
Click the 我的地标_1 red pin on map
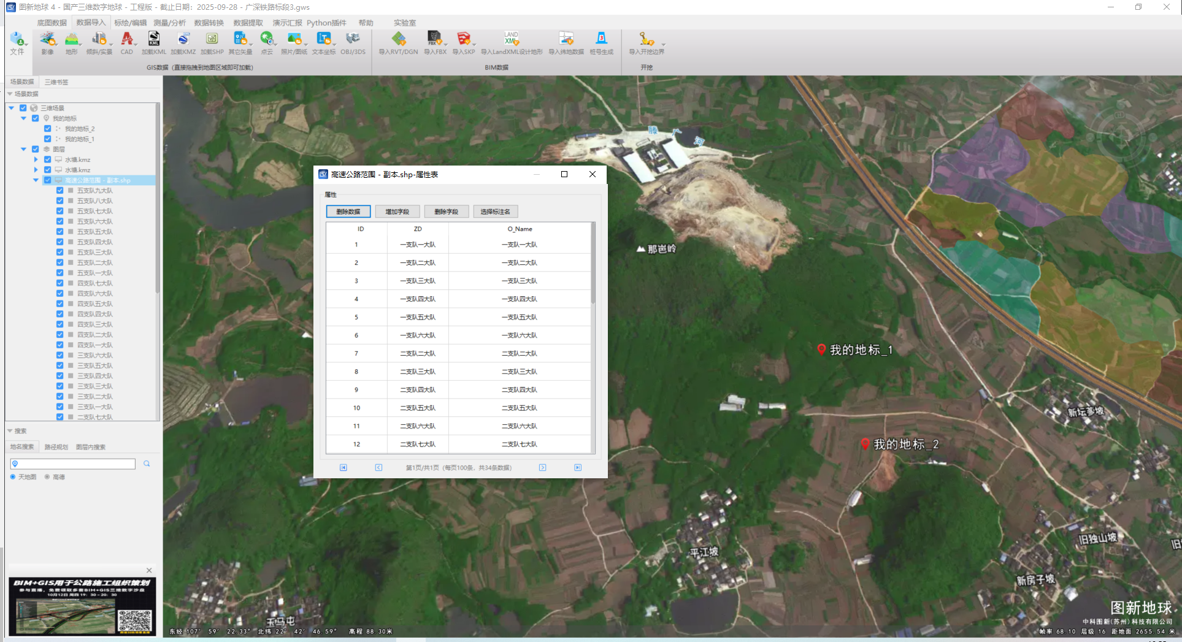point(821,350)
